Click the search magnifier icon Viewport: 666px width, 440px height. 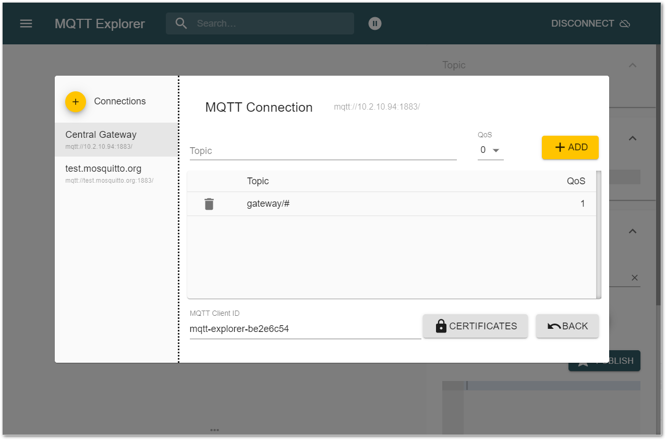click(180, 23)
